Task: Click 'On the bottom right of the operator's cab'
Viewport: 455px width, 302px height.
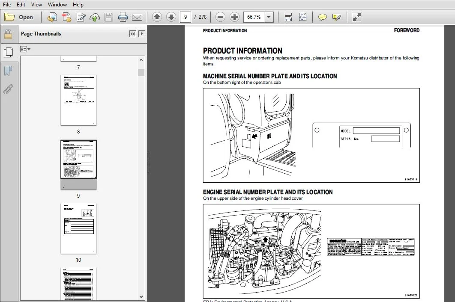Action: (x=242, y=82)
